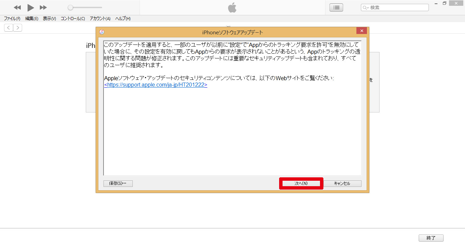Image resolution: width=465 pixels, height=247 pixels.
Task: Click the rewind (previous track) icon
Action: (17, 7)
